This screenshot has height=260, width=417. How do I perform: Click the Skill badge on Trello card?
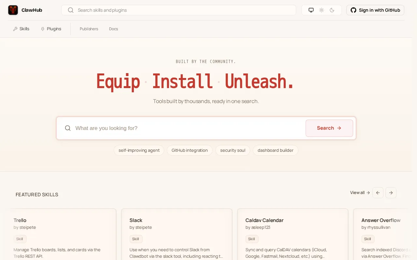[20, 239]
